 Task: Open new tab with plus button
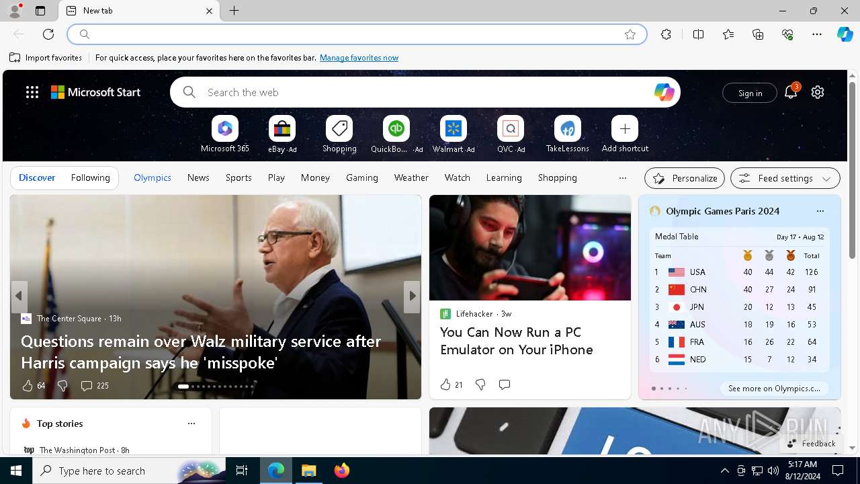[234, 11]
